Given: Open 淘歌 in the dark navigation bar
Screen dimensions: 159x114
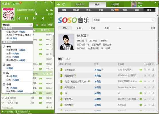Looking at the screenshot, I should pos(125,10).
